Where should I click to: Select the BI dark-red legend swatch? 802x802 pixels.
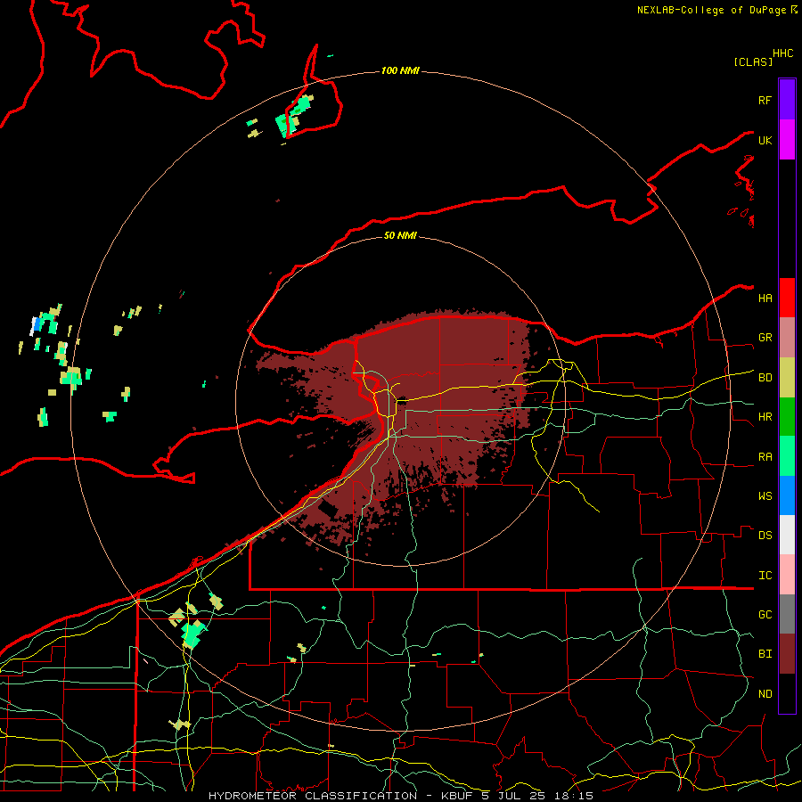coord(787,654)
